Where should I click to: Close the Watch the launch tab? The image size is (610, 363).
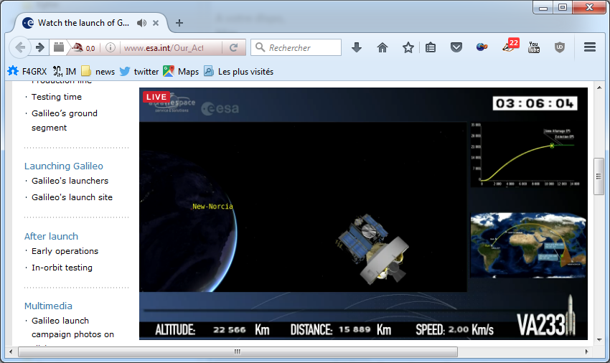pos(156,23)
